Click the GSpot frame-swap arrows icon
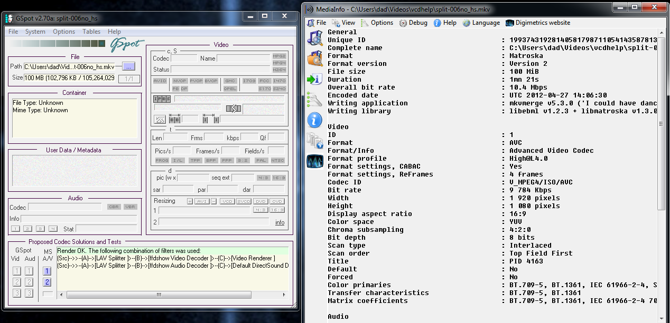 pyautogui.click(x=234, y=109)
